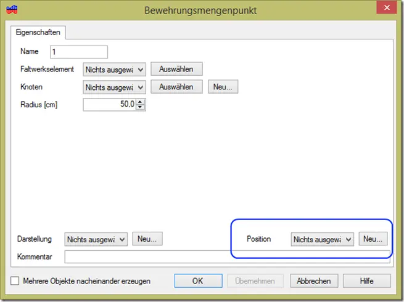Open the Faltwerkselement dropdown
The height and width of the screenshot is (302, 404).
[114, 70]
